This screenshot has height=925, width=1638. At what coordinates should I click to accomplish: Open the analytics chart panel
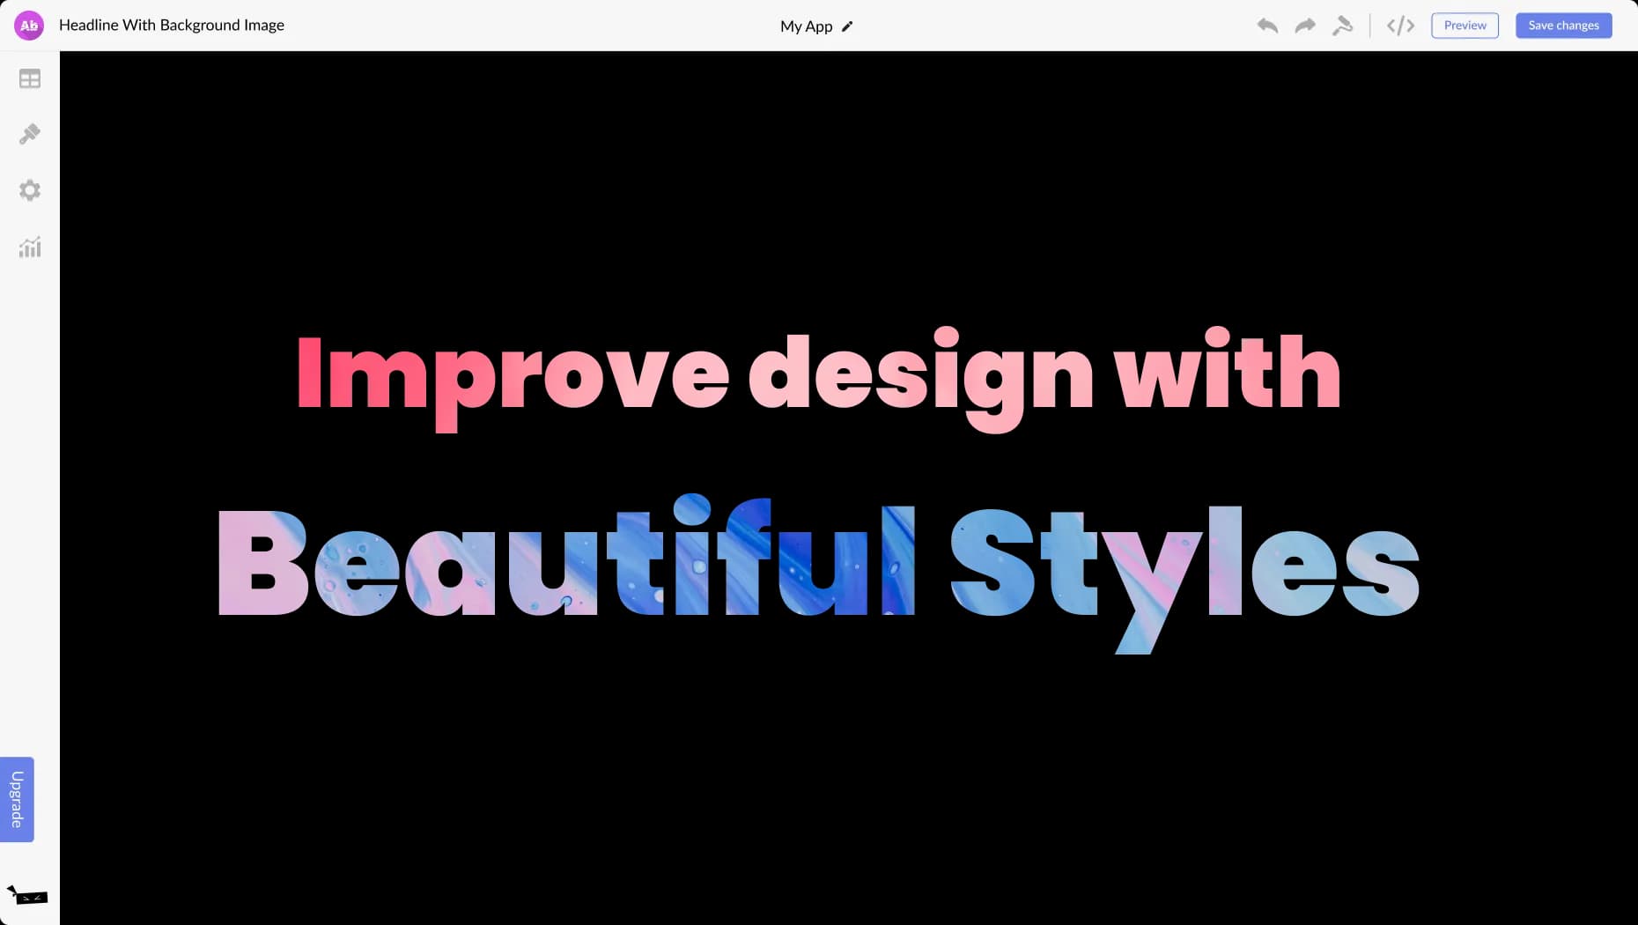coord(30,248)
